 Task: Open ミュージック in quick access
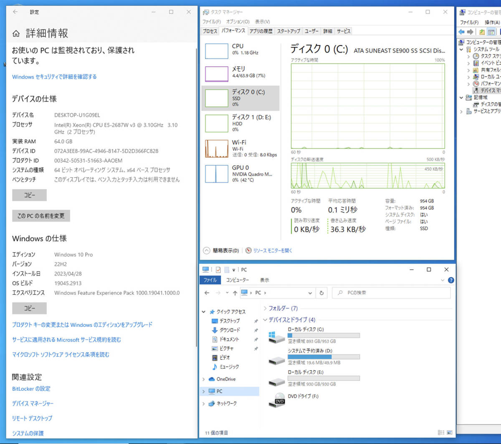pyautogui.click(x=229, y=367)
